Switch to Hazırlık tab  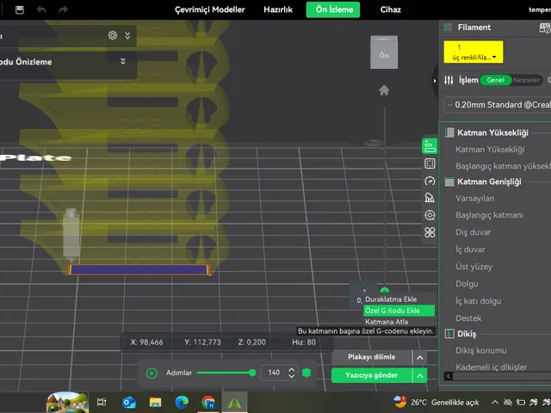(278, 9)
